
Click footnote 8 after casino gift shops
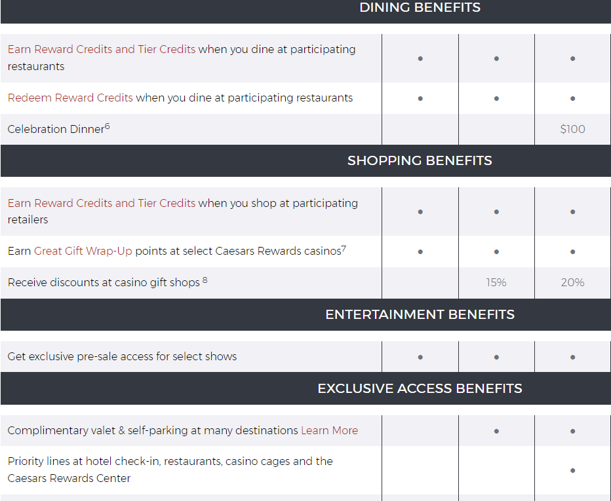point(205,280)
